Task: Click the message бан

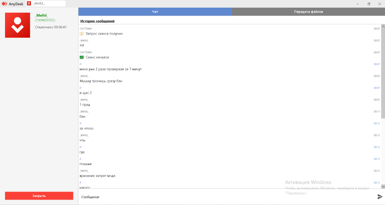Action: (82, 117)
